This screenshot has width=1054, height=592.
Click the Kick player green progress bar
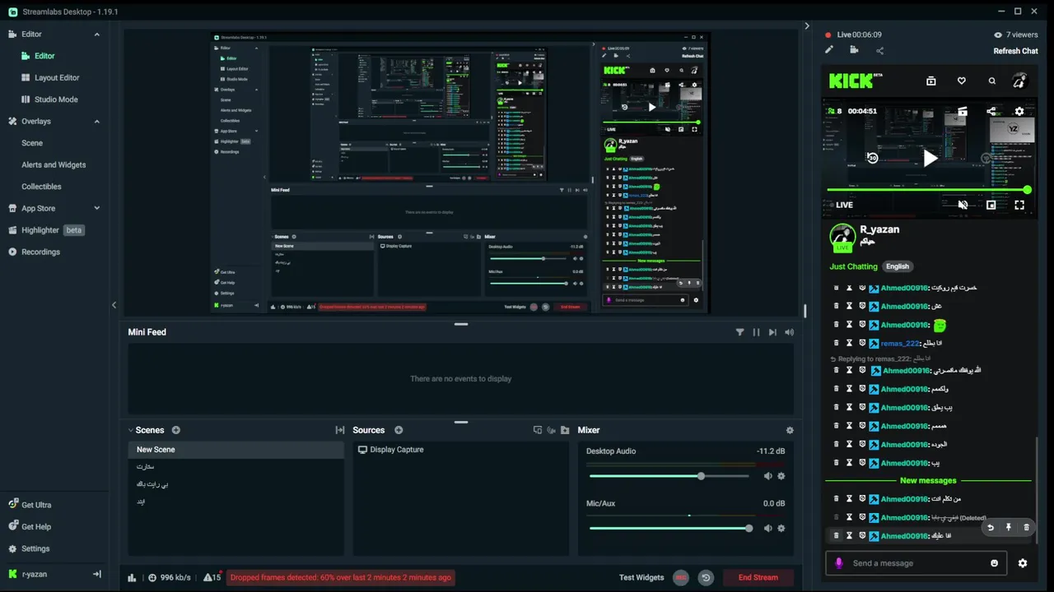tap(927, 190)
